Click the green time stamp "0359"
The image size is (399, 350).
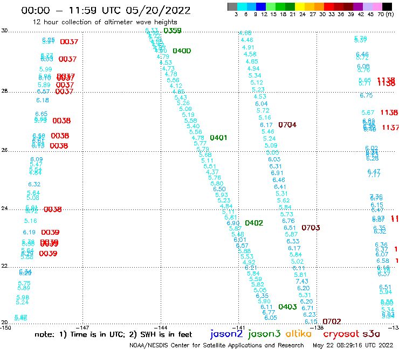pyautogui.click(x=173, y=31)
